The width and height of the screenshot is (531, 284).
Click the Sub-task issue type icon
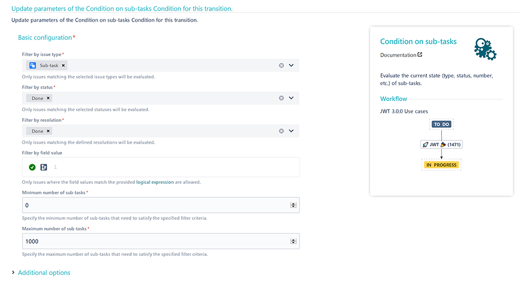[32, 65]
